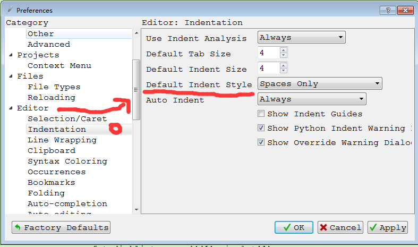Click the Default Indent Size field

pos(269,68)
